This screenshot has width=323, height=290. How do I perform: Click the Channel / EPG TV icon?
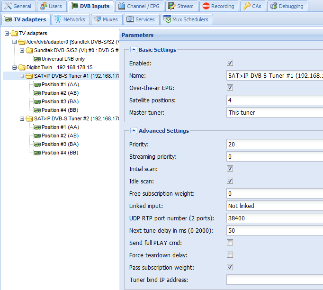tap(122, 6)
